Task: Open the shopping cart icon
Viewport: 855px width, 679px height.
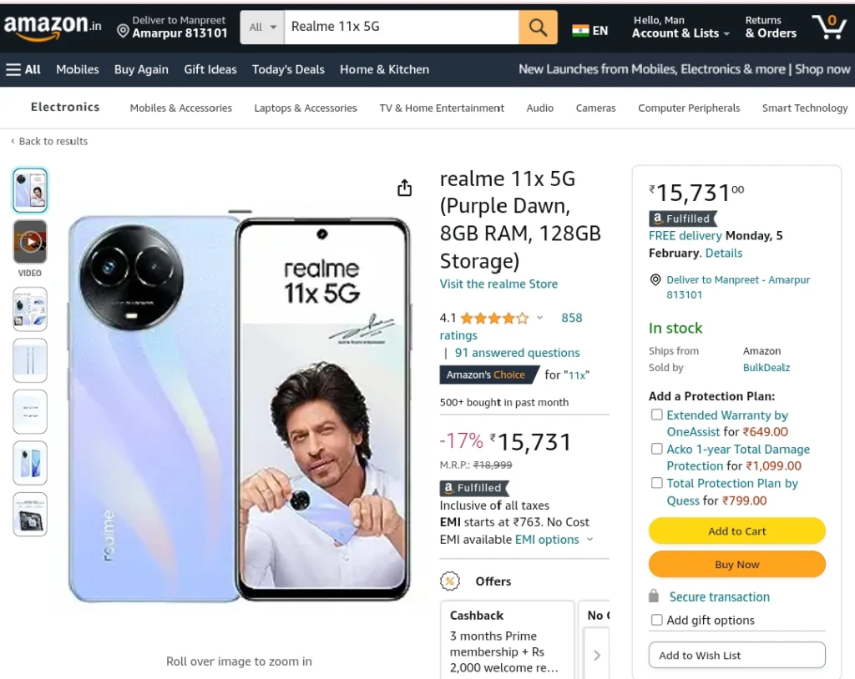Action: [829, 27]
